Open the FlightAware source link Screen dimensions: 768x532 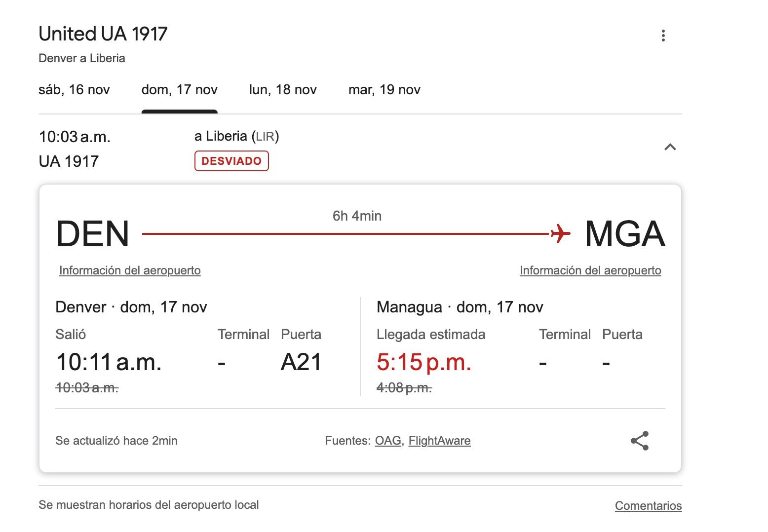pyautogui.click(x=439, y=441)
